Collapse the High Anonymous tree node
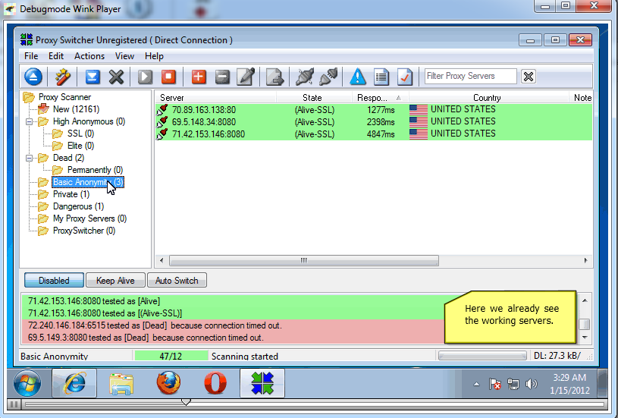Screen dimensions: 618x418 [x=29, y=122]
